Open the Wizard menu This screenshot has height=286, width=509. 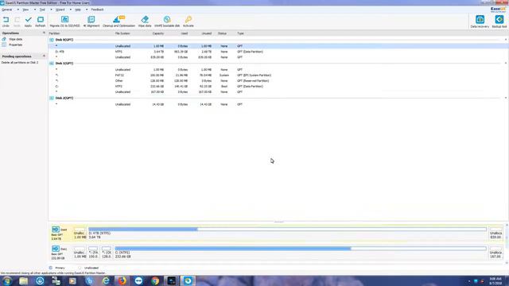point(60,10)
